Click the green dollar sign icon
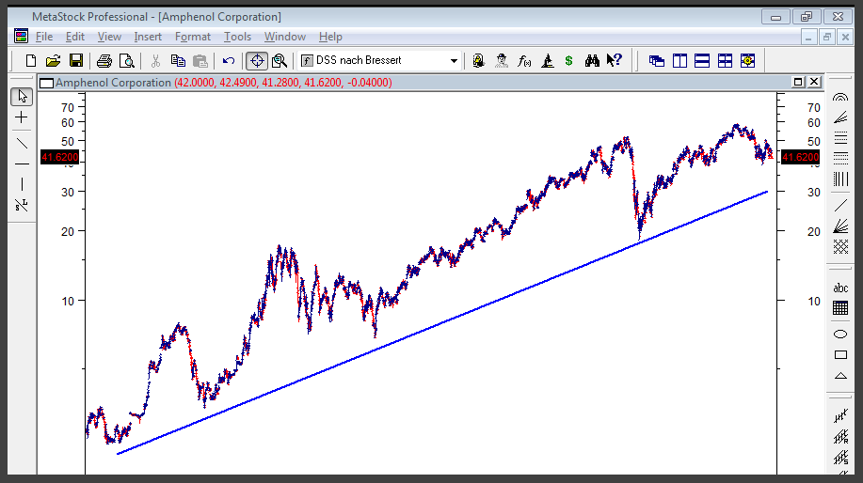The image size is (863, 483). coord(569,60)
